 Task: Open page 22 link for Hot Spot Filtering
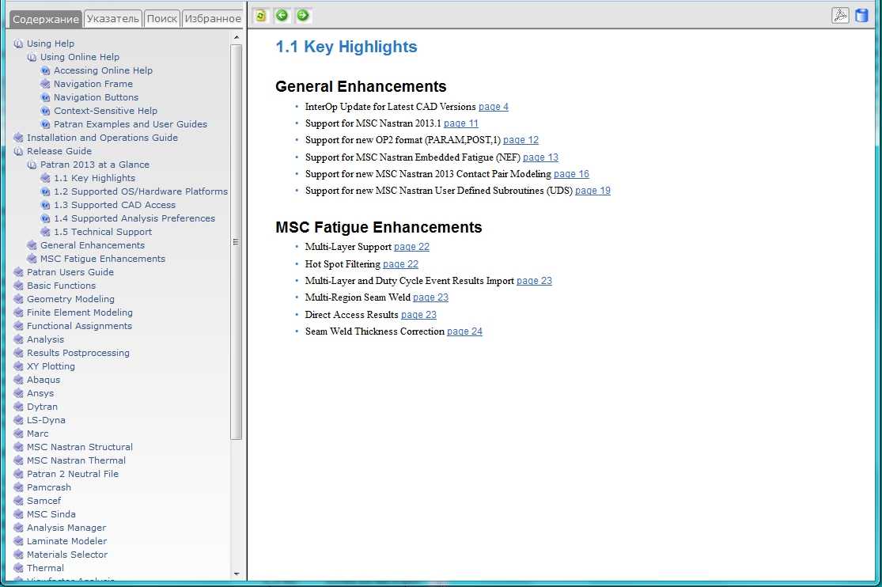[400, 264]
